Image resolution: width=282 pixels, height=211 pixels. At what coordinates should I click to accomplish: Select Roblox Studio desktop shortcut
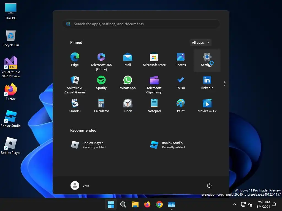click(x=11, y=119)
